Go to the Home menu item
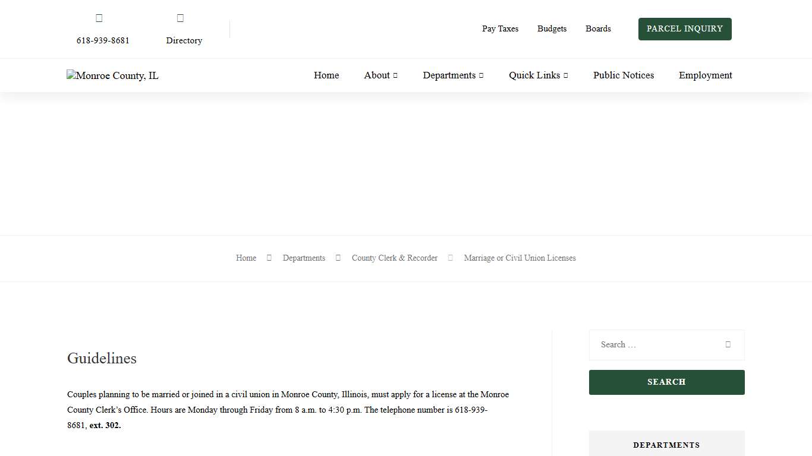This screenshot has width=812, height=456. (326, 75)
